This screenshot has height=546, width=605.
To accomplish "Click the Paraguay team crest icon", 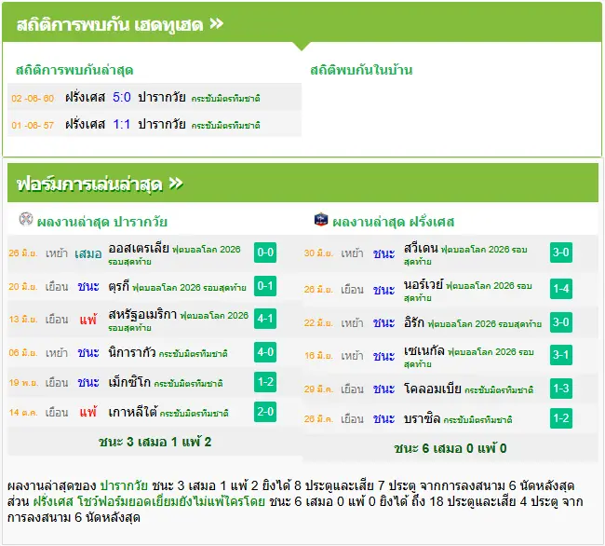I will click(26, 219).
